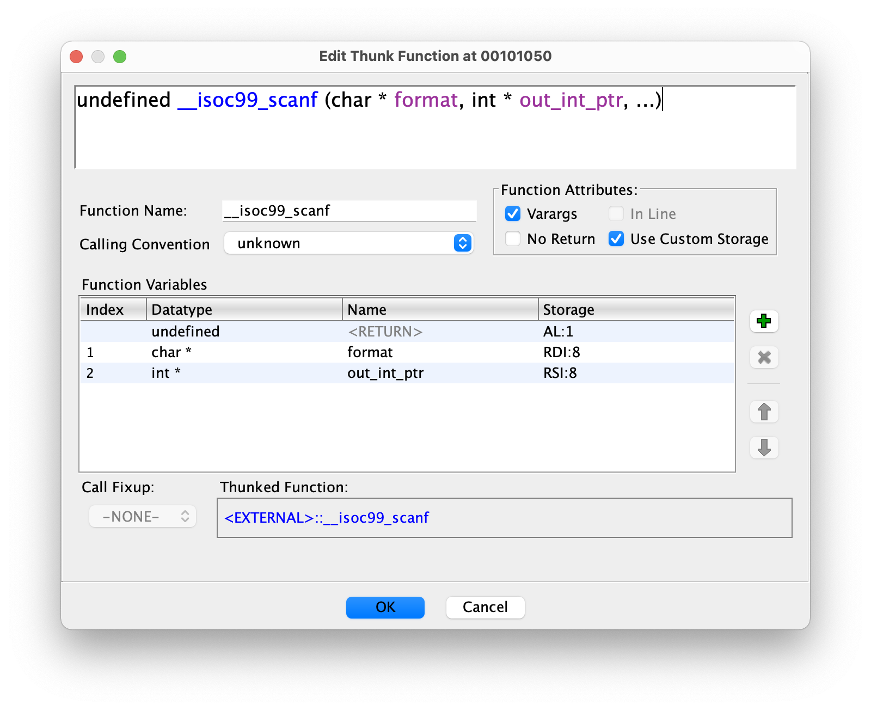Click the Datatype column header

point(244,310)
